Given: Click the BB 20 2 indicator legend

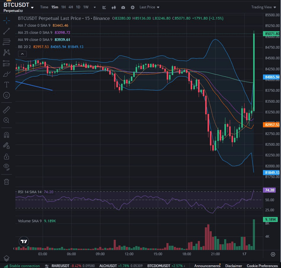Looking at the screenshot, I should pyautogui.click(x=51, y=47).
